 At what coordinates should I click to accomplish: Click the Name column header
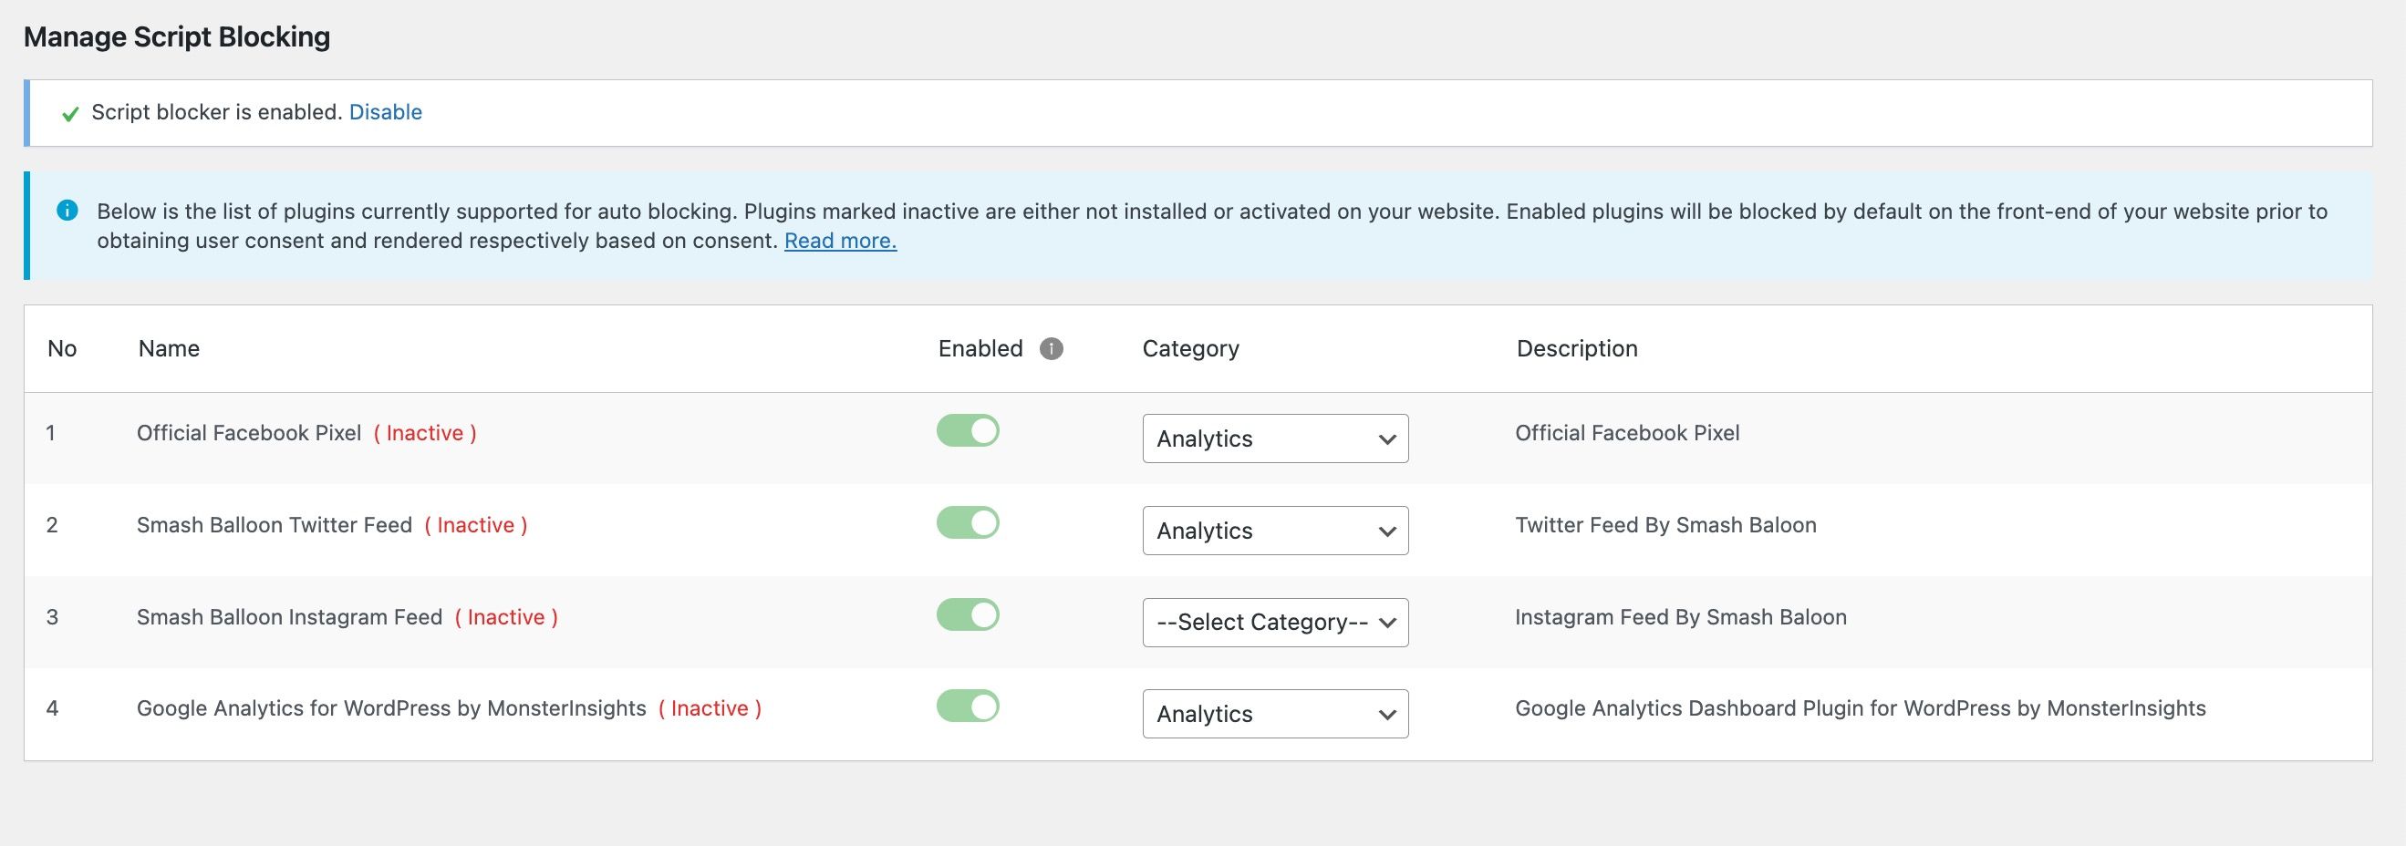coord(169,348)
